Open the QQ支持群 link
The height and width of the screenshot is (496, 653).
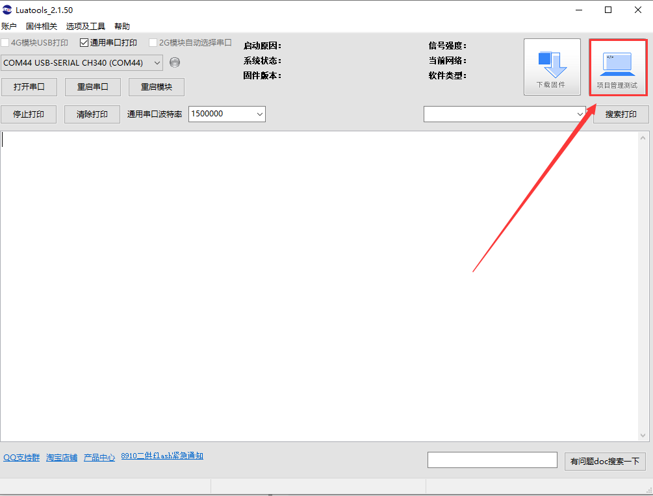[x=21, y=457]
